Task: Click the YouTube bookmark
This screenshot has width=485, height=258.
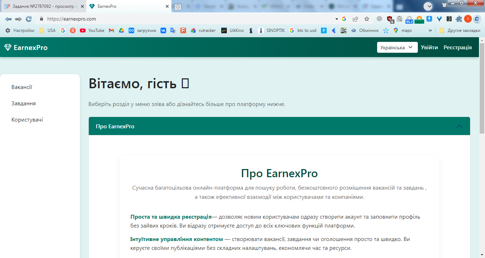Action: click(x=92, y=30)
